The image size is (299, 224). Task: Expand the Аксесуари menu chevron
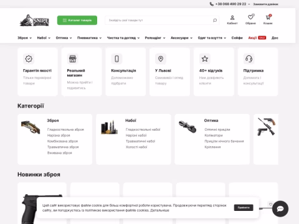[x=191, y=38]
